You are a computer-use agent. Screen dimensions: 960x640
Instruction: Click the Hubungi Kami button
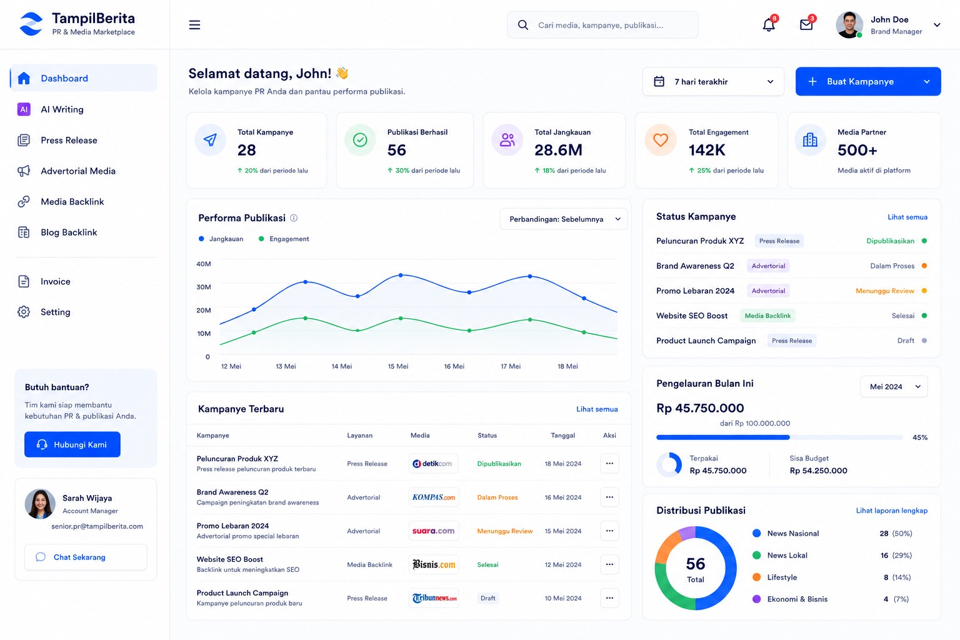72,444
